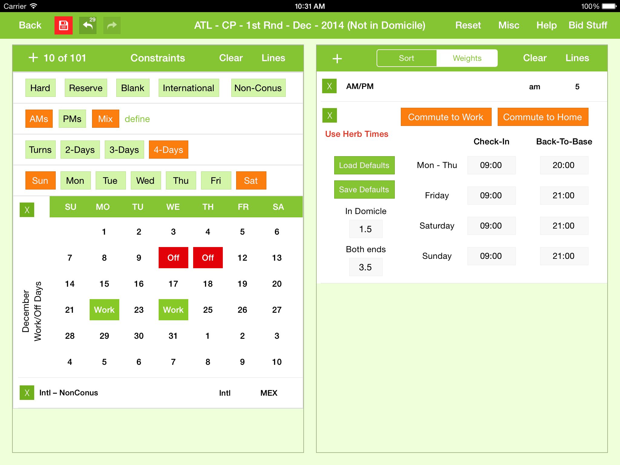Image resolution: width=620 pixels, height=465 pixels.
Task: Open the Bid Stuff menu
Action: tap(588, 25)
